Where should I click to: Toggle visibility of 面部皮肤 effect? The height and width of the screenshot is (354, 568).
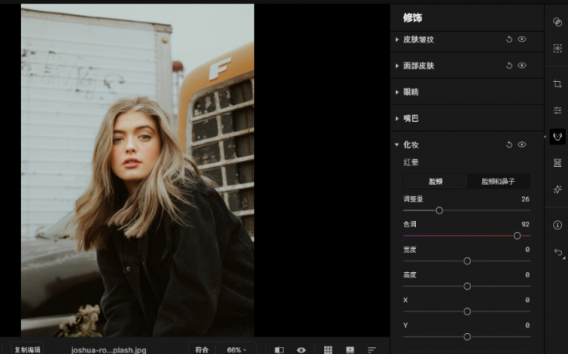coord(522,65)
